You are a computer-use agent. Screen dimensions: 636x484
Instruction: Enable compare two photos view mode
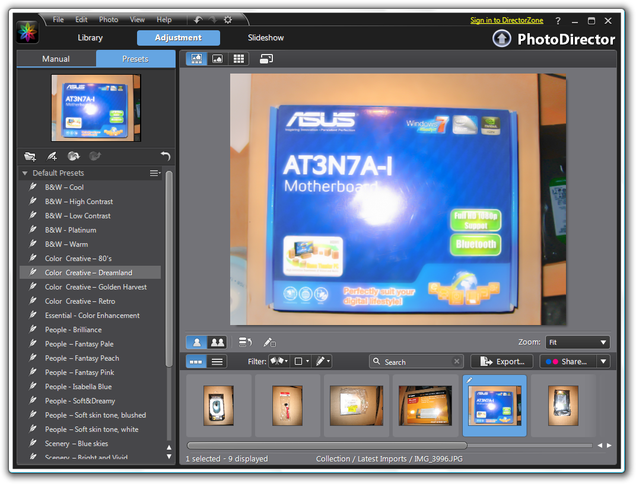(217, 342)
